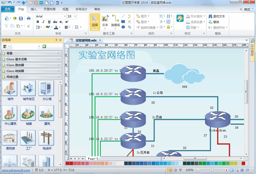Click the 替换 replace button

click(214, 22)
